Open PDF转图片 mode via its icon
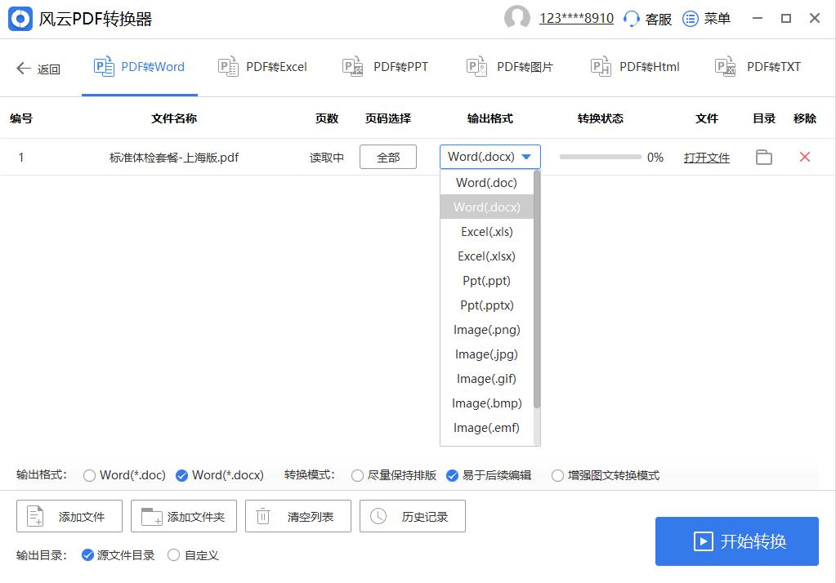The width and height of the screenshot is (836, 583). (x=476, y=67)
